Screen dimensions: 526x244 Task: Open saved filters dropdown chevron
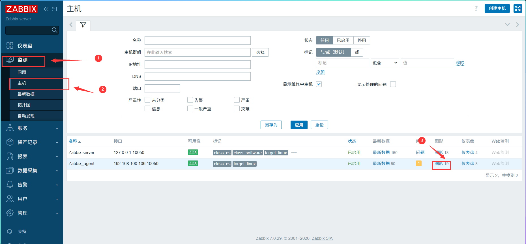click(x=508, y=25)
